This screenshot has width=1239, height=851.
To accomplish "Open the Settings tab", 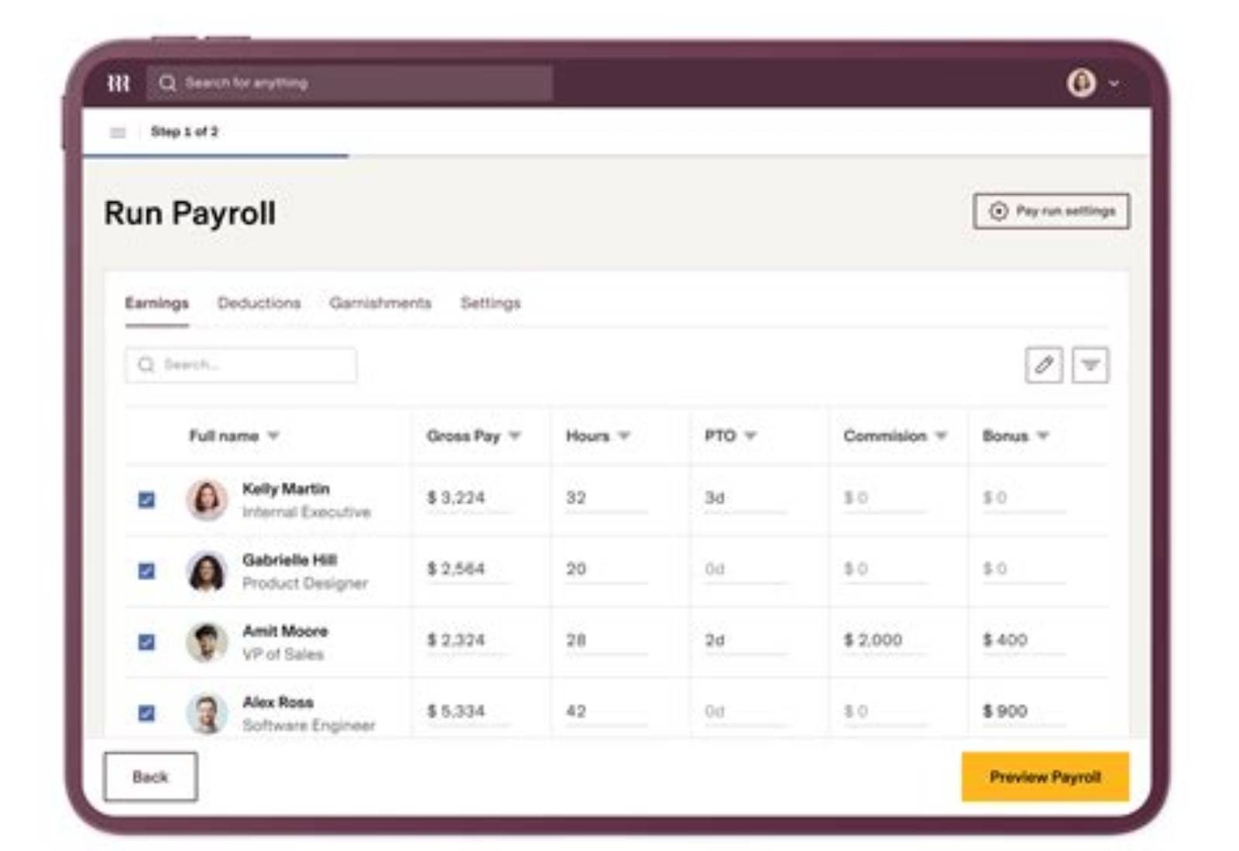I will tap(490, 303).
